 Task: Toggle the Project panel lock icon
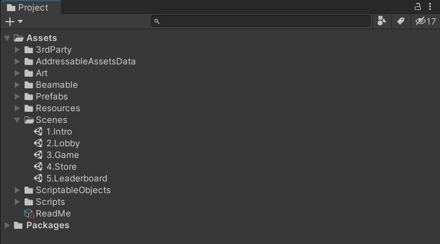pyautogui.click(x=418, y=7)
